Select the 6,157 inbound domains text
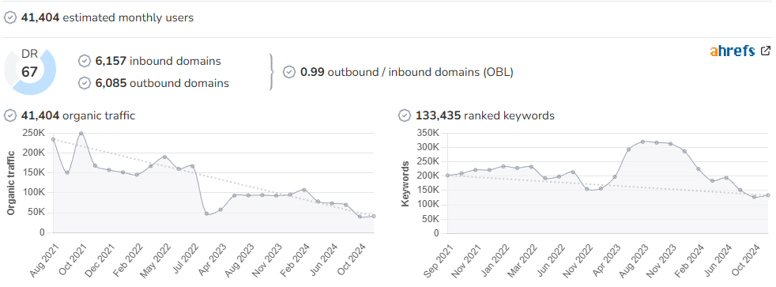The width and height of the screenshot is (776, 287). point(158,61)
